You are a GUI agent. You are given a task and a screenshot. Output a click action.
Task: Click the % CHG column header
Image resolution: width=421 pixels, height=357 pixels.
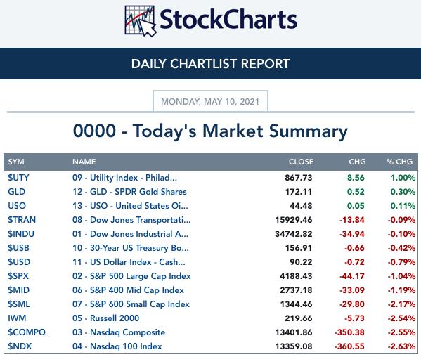(x=399, y=162)
